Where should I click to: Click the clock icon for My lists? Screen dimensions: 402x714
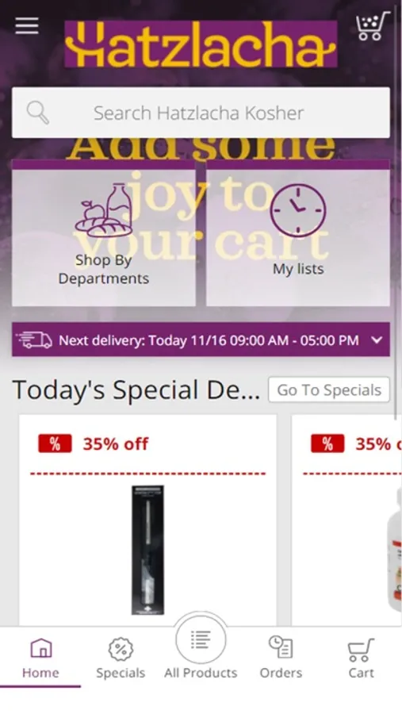[x=298, y=210]
